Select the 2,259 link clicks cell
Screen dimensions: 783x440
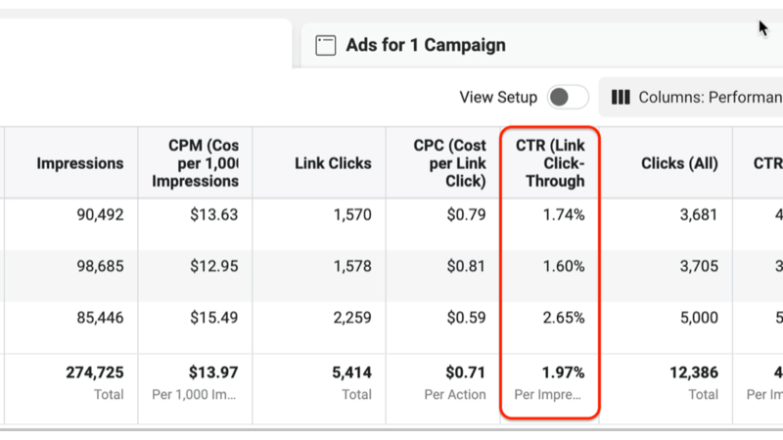point(349,318)
